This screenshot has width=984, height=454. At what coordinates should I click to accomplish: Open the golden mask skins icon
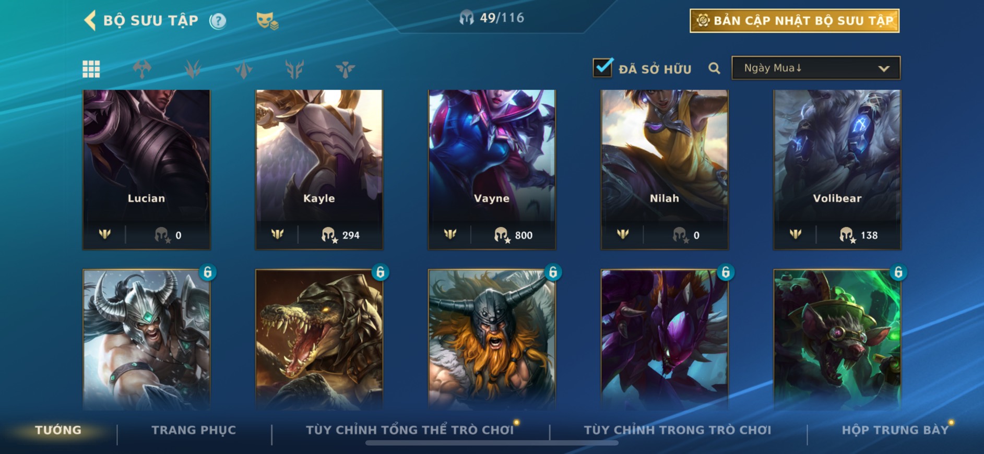[x=267, y=21]
